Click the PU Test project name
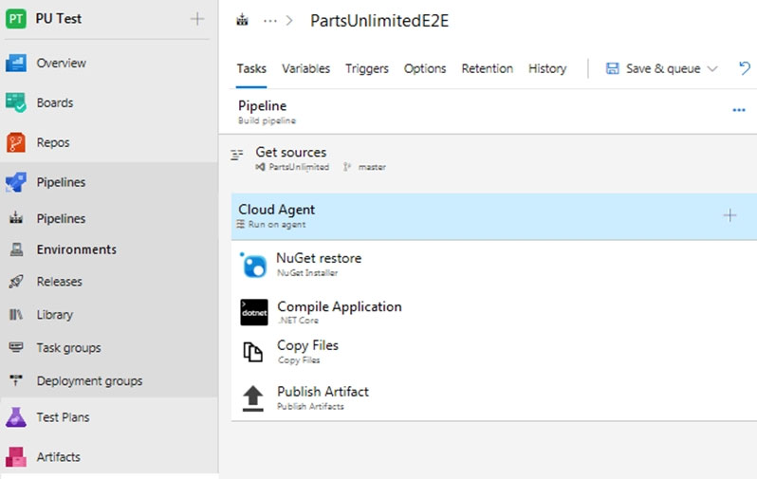This screenshot has height=479, width=757. 59,19
